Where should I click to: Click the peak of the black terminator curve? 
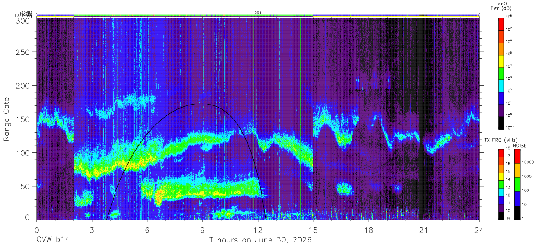point(201,104)
